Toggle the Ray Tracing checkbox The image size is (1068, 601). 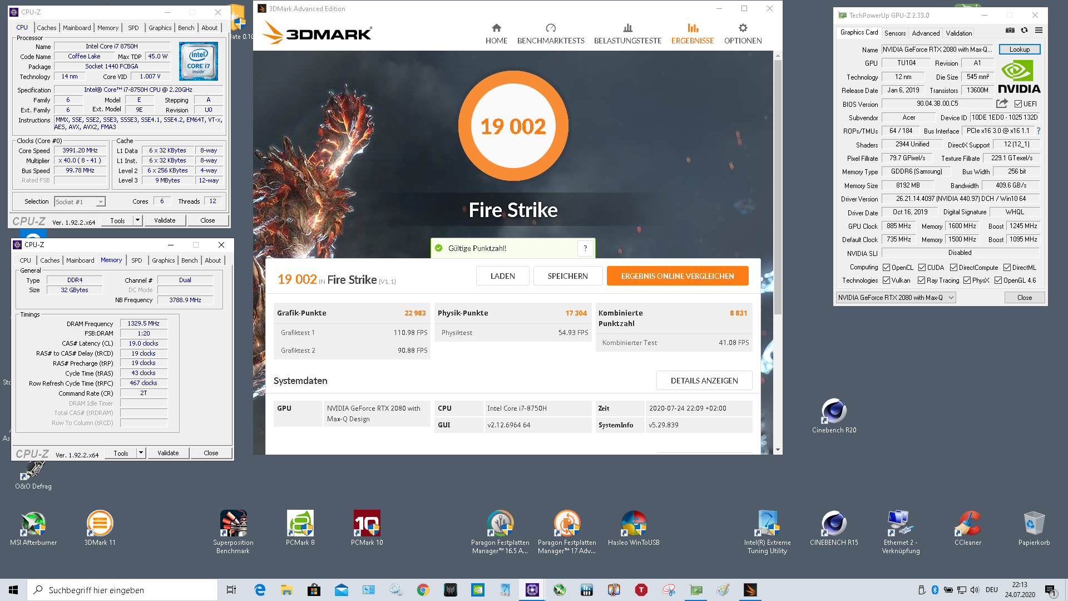921,280
